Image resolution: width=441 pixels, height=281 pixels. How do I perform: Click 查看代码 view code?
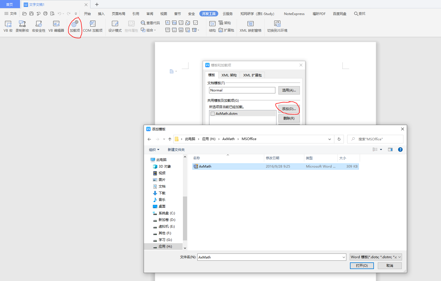pos(150,23)
